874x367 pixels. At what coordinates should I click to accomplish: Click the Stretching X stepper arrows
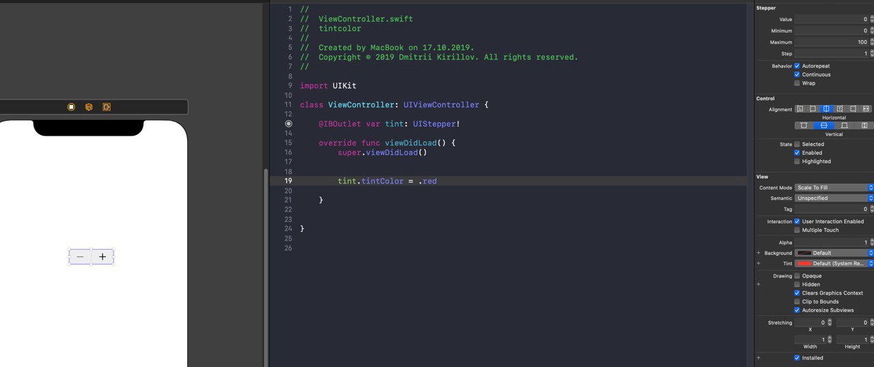(830, 323)
